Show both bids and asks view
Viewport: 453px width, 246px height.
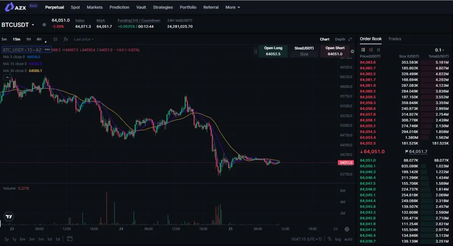coord(363,50)
